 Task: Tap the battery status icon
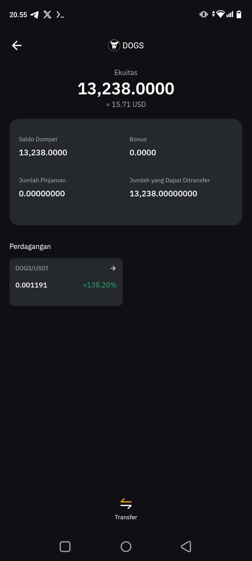tap(239, 14)
